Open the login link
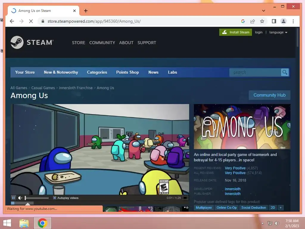Image resolution: width=305 pixels, height=229 pixels. [x=259, y=32]
